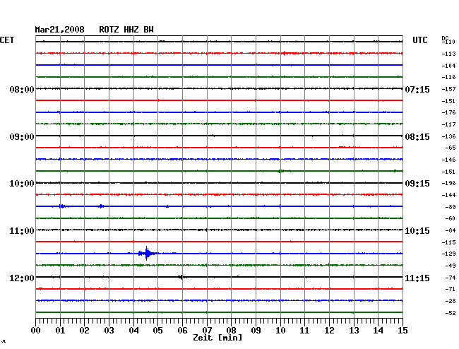
Task: Click the DC offset value -52
Action: click(451, 313)
